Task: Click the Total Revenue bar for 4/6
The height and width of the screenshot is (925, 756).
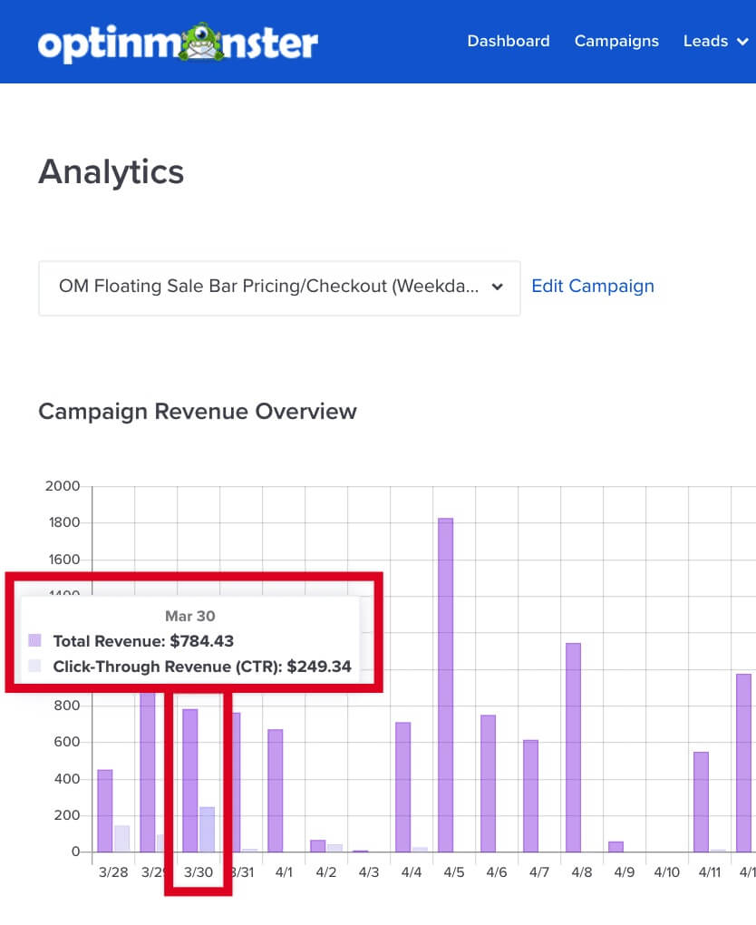Action: click(x=489, y=784)
